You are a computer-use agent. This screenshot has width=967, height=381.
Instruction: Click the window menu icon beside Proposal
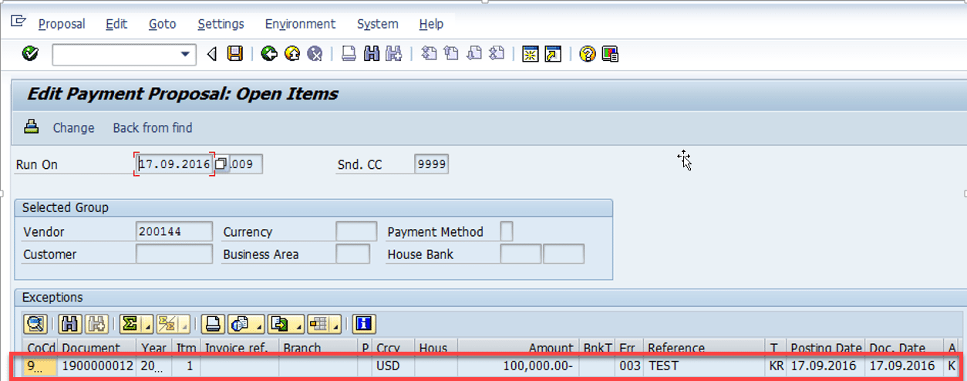coord(19,22)
